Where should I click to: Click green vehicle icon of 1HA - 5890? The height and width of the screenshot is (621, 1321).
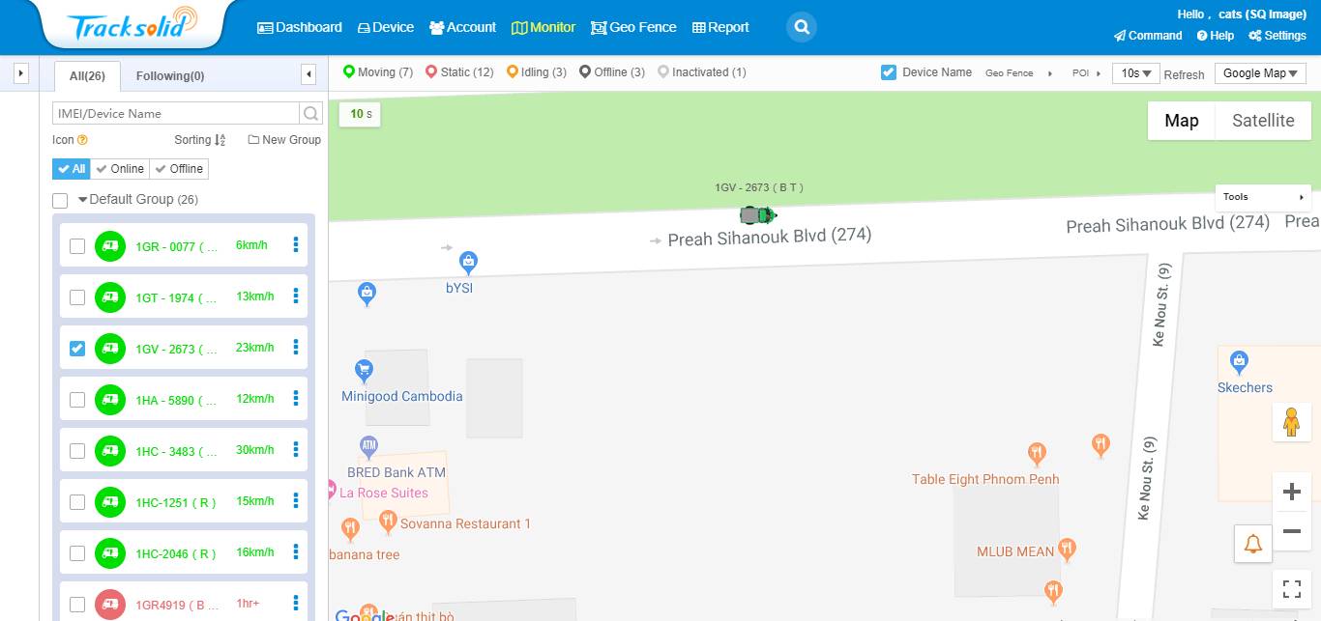(110, 400)
